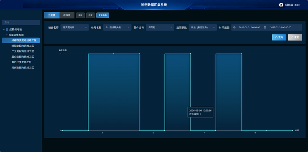Open the 监测参数 dropdown
308x152 pixels.
pos(203,28)
